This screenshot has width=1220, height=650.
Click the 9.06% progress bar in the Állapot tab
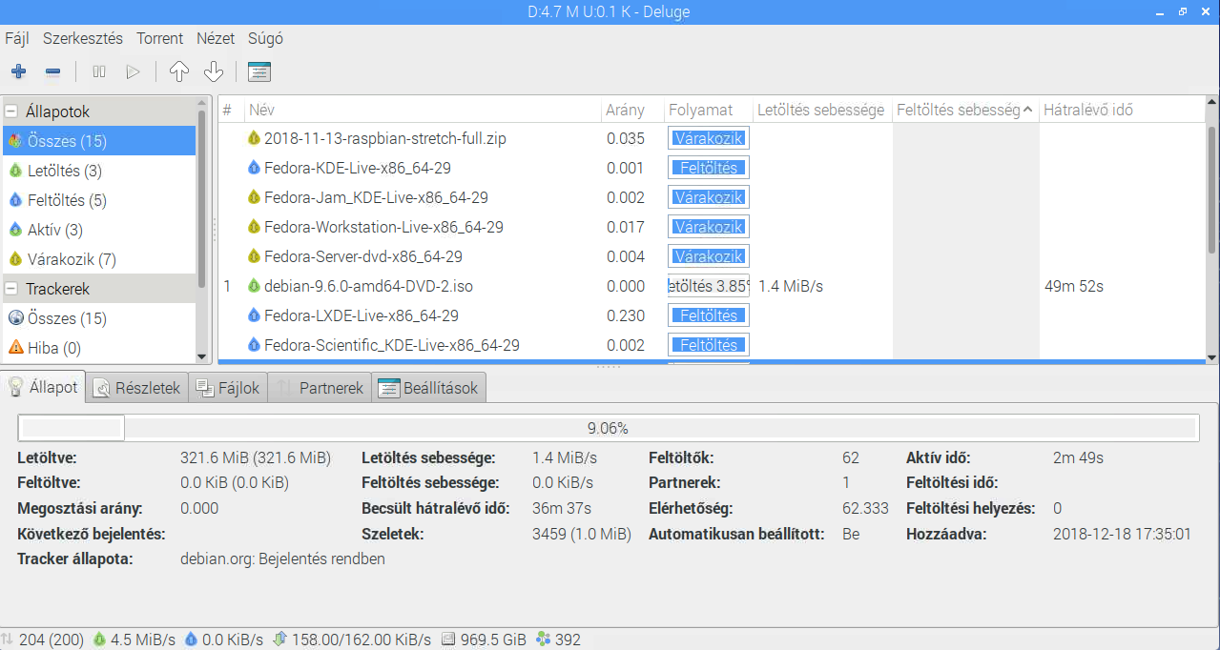pyautogui.click(x=608, y=428)
